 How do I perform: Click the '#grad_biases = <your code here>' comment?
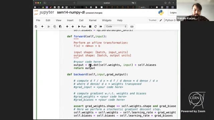point(99,100)
